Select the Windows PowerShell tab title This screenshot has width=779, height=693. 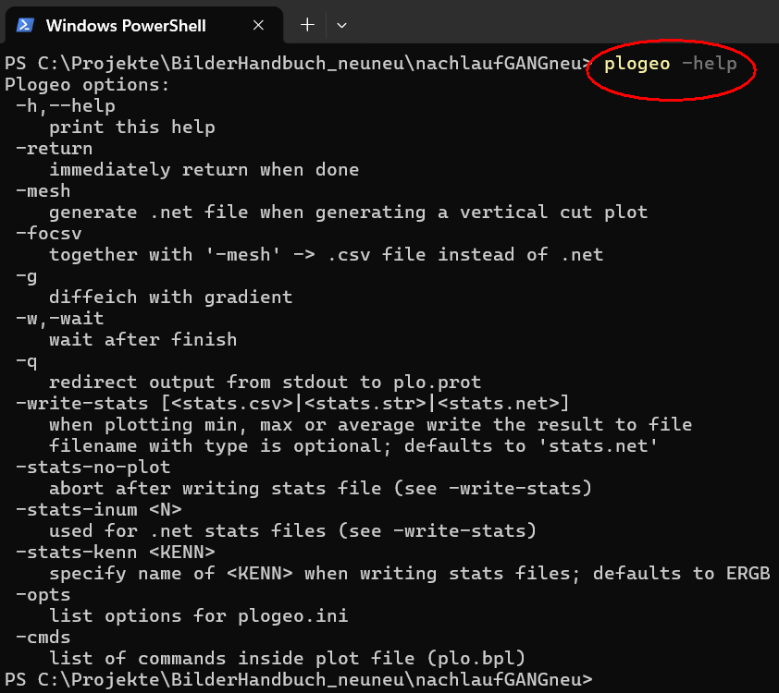(126, 25)
